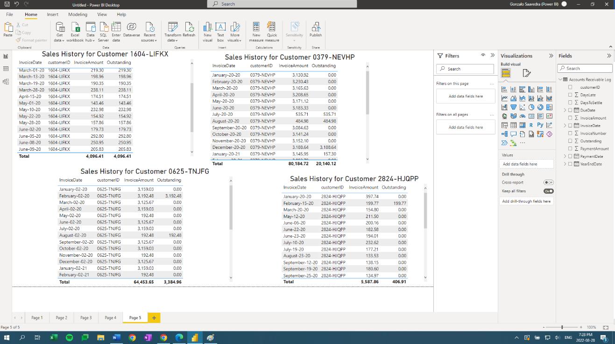The height and width of the screenshot is (344, 615).
Task: Check the InvoiceNumber field
Action: (570, 133)
